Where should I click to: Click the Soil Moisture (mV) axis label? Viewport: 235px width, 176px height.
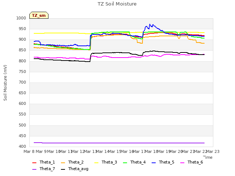click(x=5, y=83)
